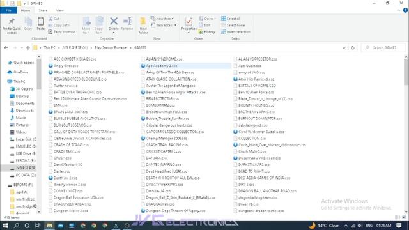The height and width of the screenshot is (230, 409).
Task: Click the Properties checkmark icon
Action: [189, 21]
